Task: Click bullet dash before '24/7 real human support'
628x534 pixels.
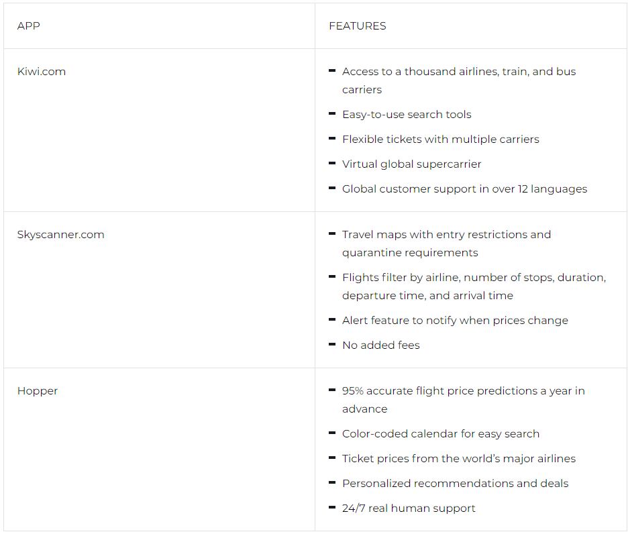Action: click(x=332, y=508)
